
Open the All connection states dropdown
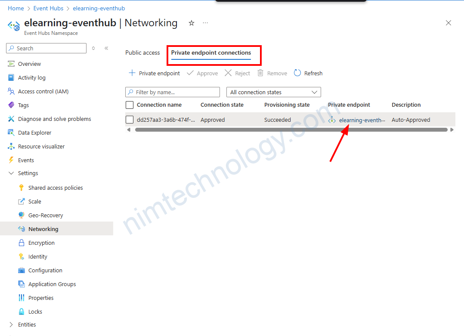pos(273,92)
